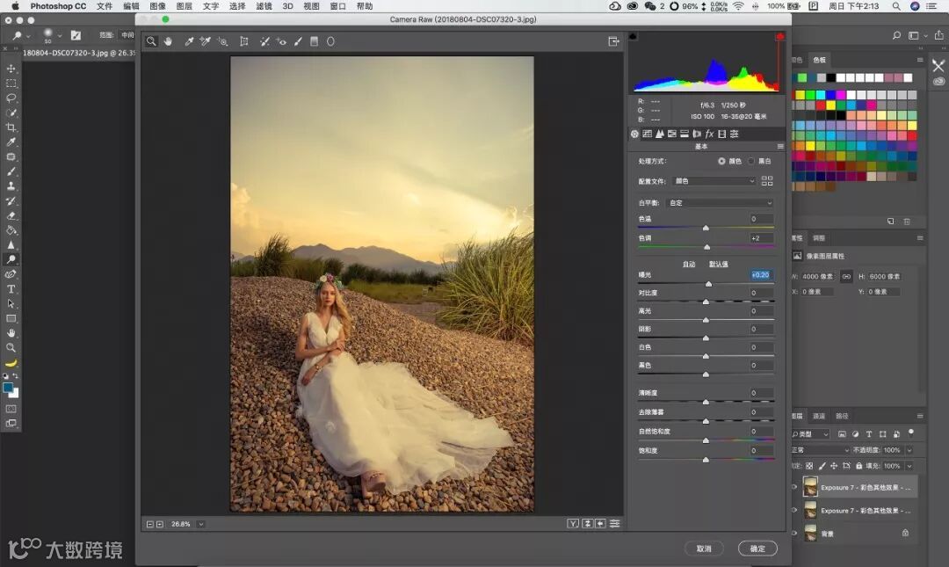Toggle lock transparent pixels for layer
Image resolution: width=949 pixels, height=567 pixels.
pos(809,466)
